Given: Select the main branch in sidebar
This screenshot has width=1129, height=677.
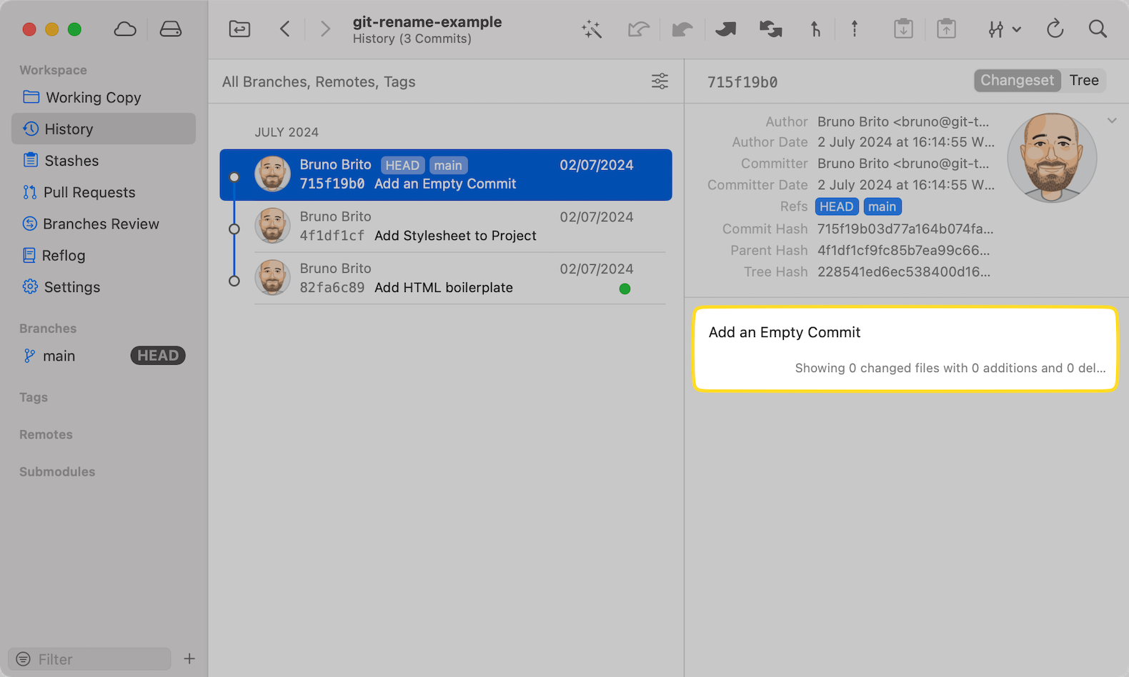Looking at the screenshot, I should tap(59, 356).
